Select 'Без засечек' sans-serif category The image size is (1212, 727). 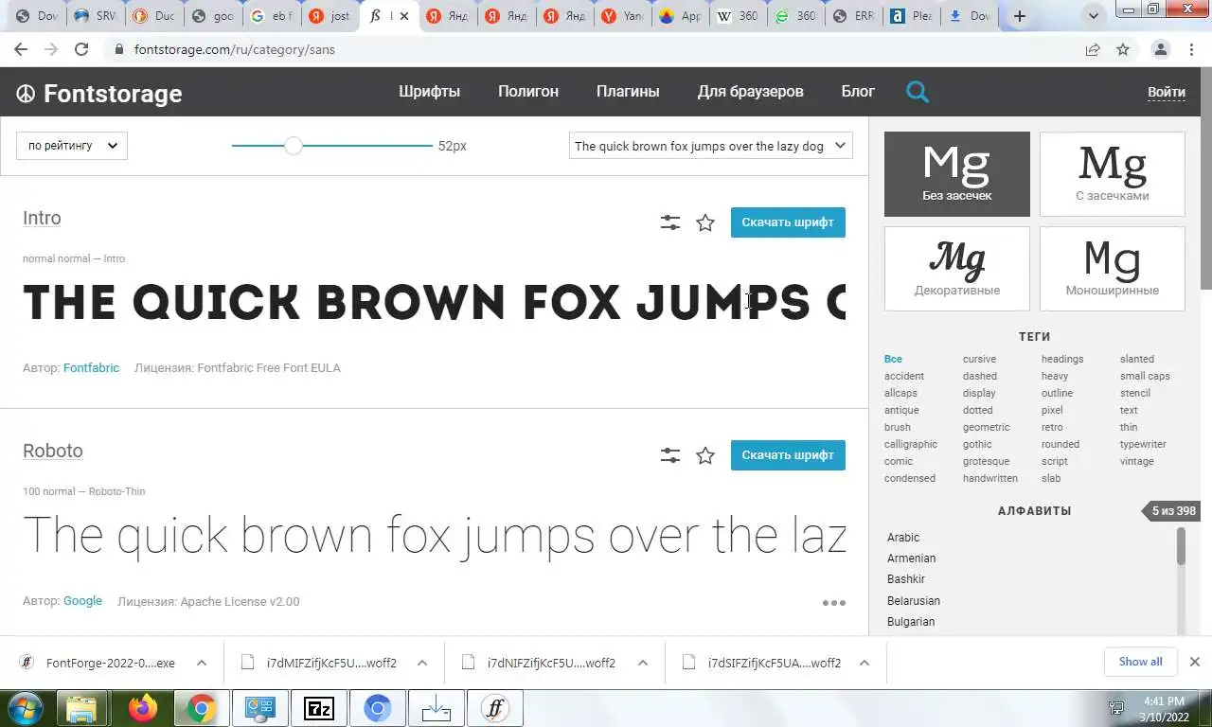click(957, 174)
